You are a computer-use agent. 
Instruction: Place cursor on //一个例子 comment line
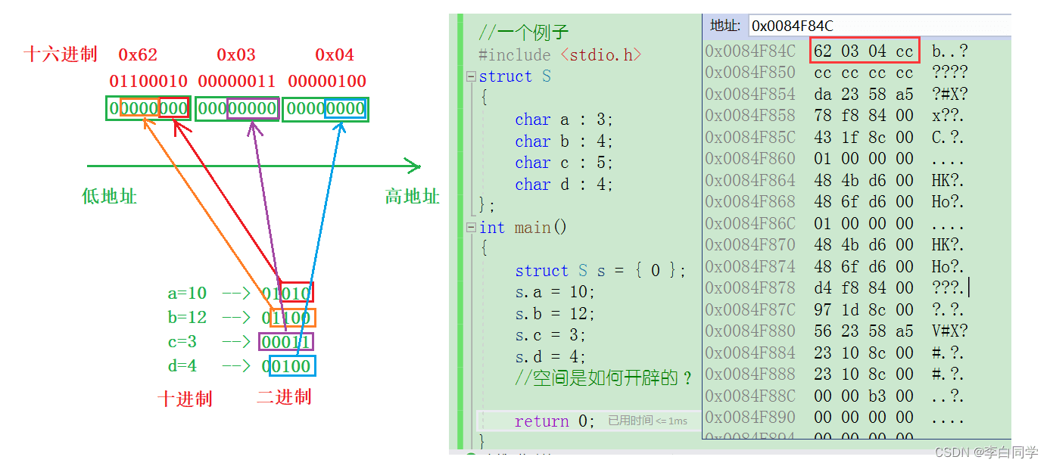point(523,33)
